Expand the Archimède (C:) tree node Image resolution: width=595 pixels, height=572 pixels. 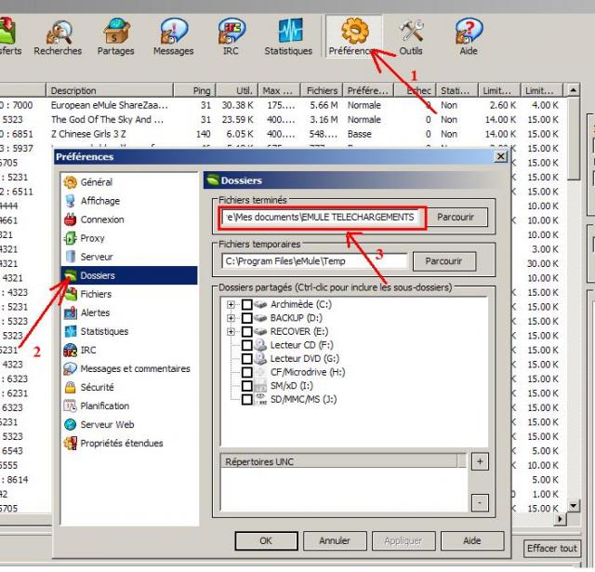(x=231, y=304)
